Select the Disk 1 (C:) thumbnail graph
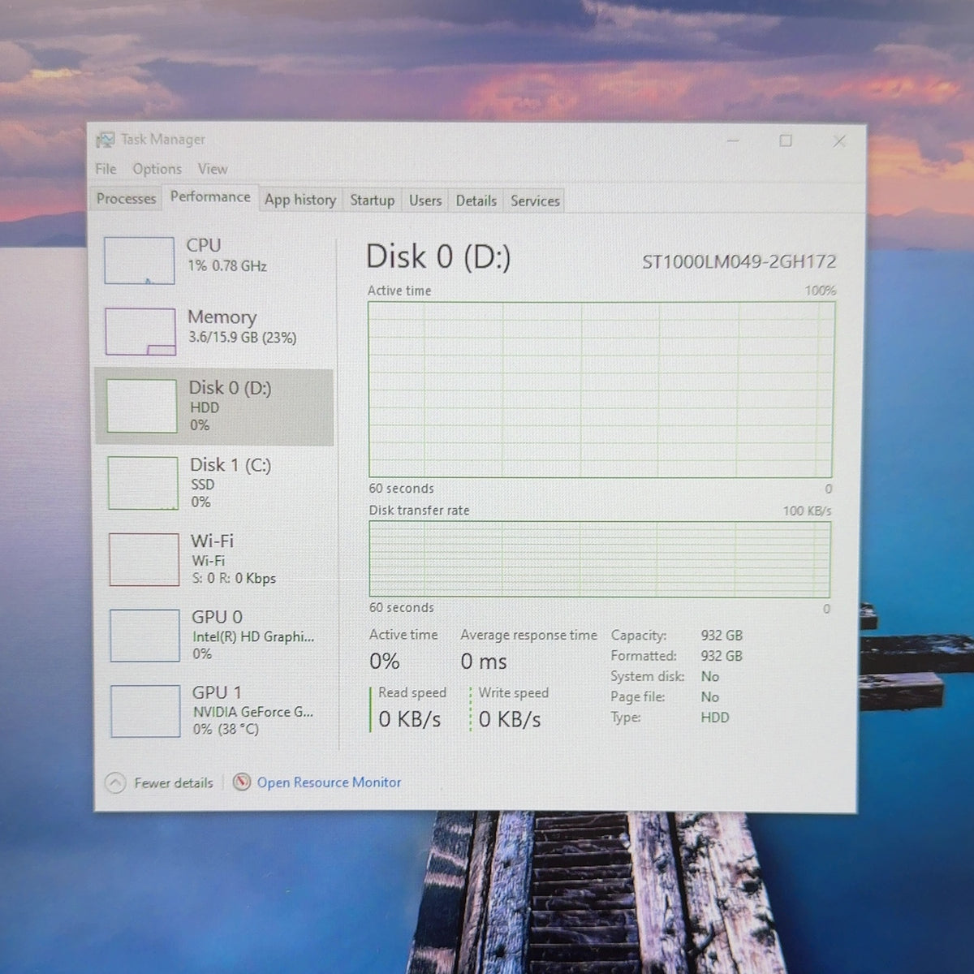The image size is (974, 974). click(143, 483)
